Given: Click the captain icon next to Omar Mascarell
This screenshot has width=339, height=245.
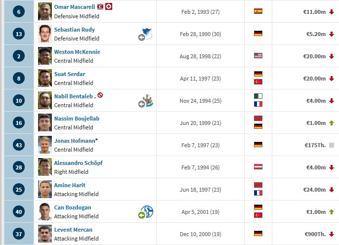Looking at the screenshot, I should coord(101,7).
